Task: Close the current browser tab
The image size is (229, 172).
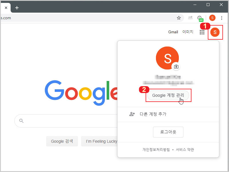Action: pos(6,8)
